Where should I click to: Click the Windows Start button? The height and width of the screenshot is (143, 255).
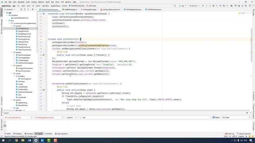(x=3, y=140)
